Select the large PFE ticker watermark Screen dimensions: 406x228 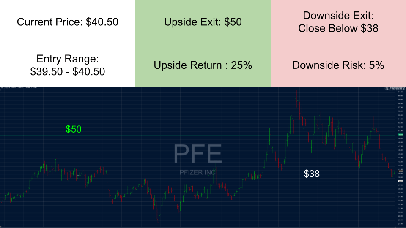point(198,154)
